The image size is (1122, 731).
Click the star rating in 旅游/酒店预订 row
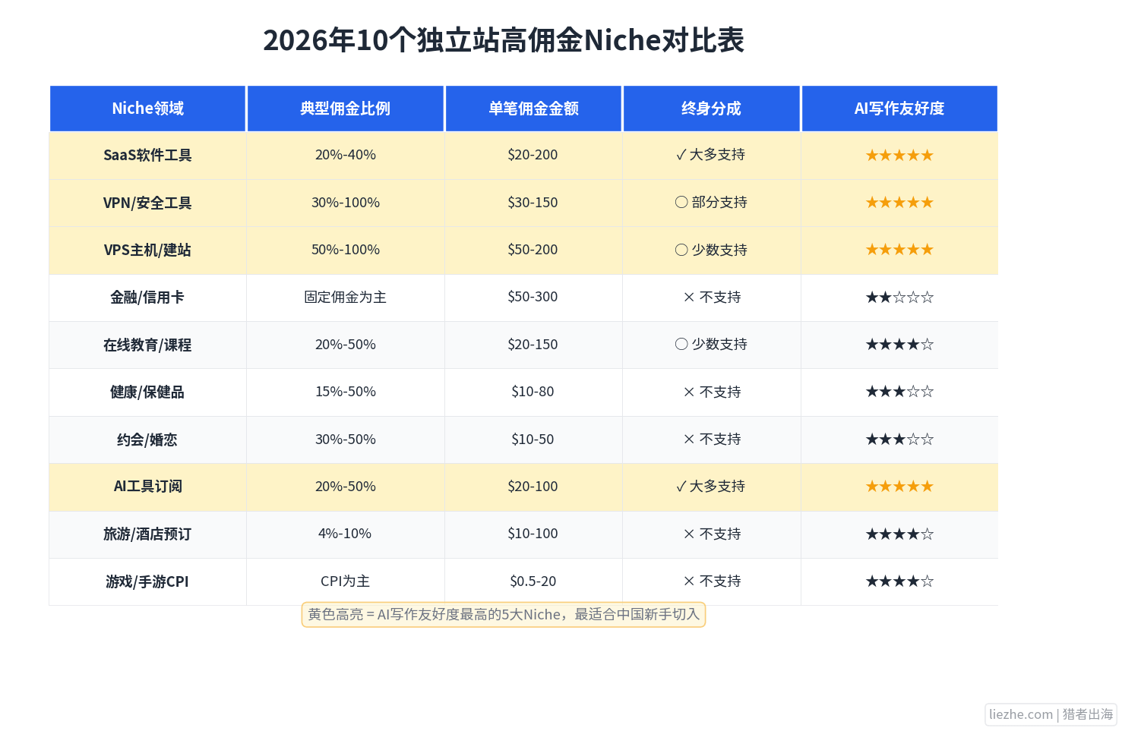click(899, 534)
